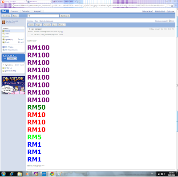Open Yahoo Messenger in taskbar
178x177 pixels.
(36, 174)
